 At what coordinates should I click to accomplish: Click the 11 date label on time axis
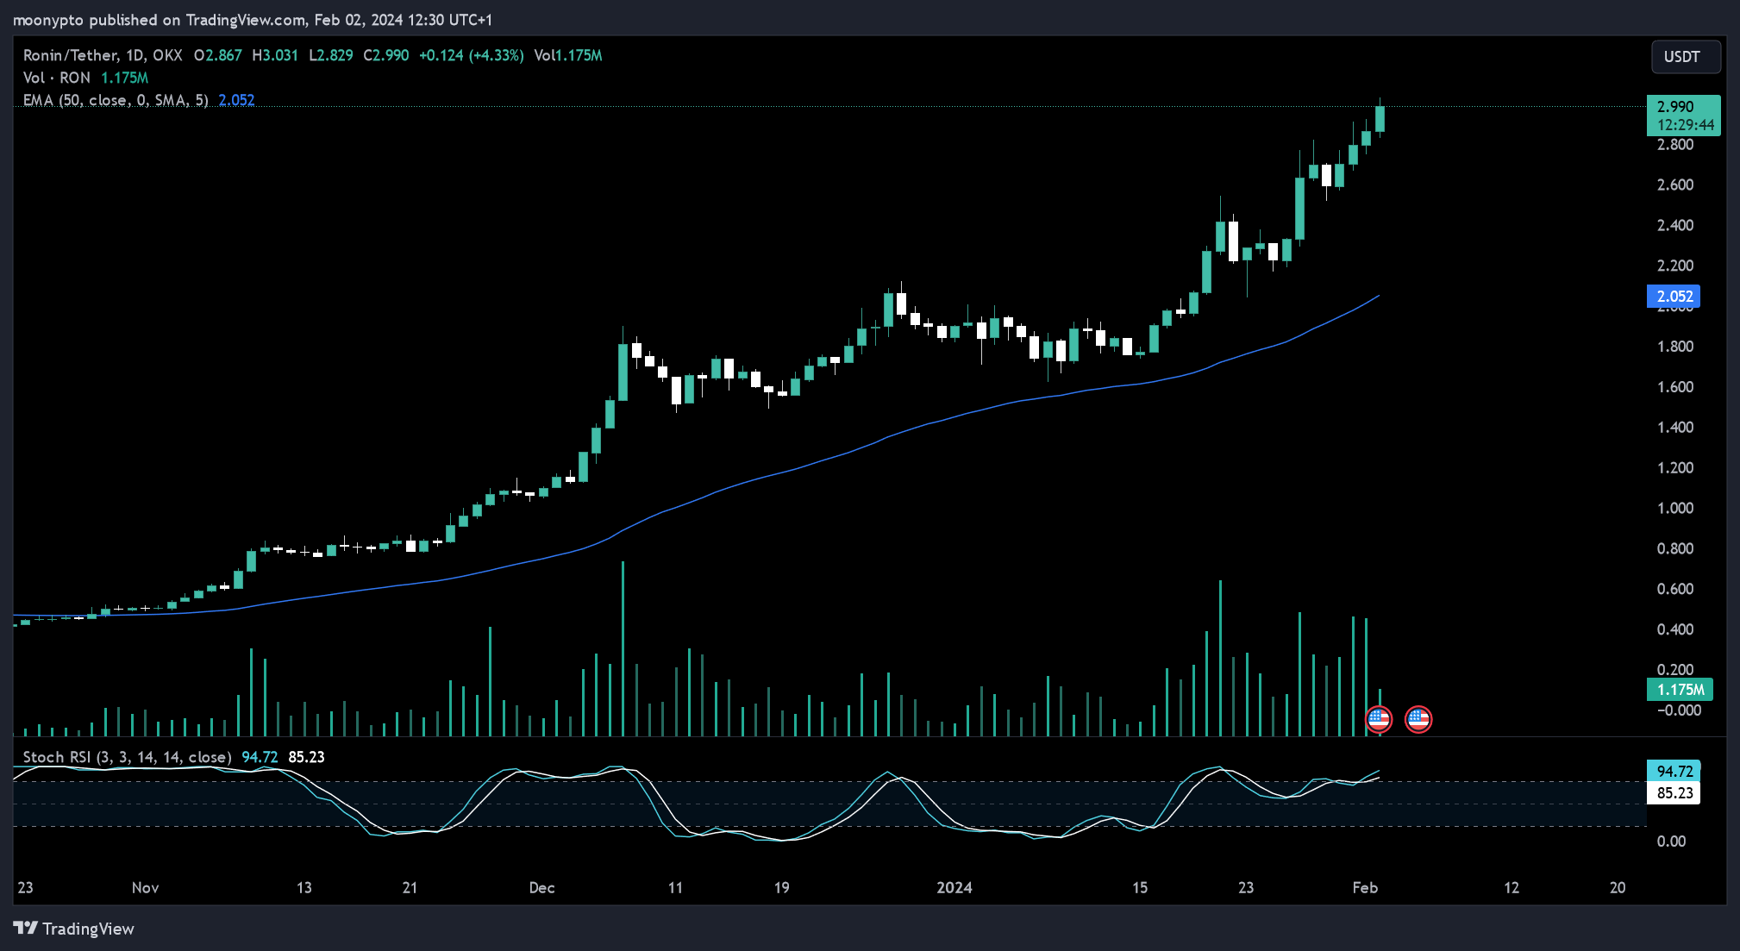point(675,887)
